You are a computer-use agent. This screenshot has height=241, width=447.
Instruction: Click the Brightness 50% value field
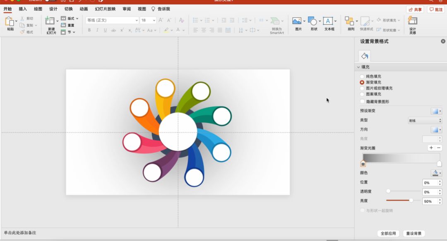[430, 201]
